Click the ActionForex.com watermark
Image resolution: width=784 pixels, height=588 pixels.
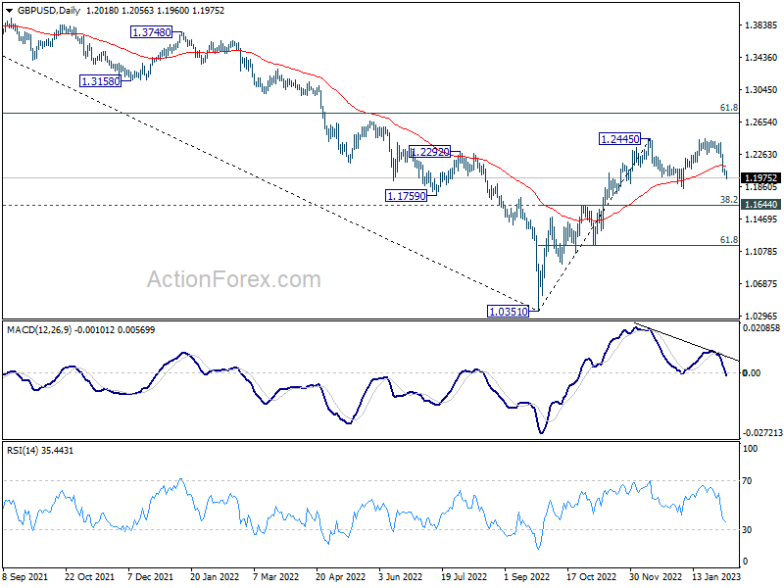pyautogui.click(x=233, y=280)
